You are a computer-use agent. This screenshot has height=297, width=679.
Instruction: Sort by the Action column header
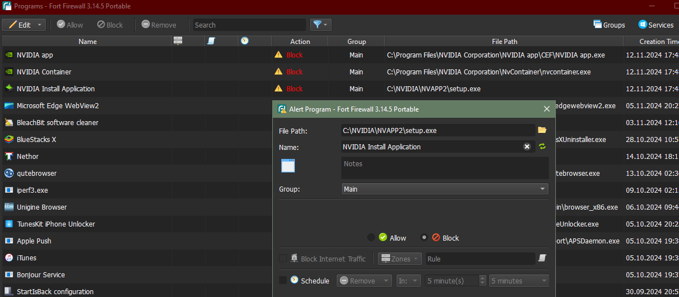pyautogui.click(x=300, y=41)
